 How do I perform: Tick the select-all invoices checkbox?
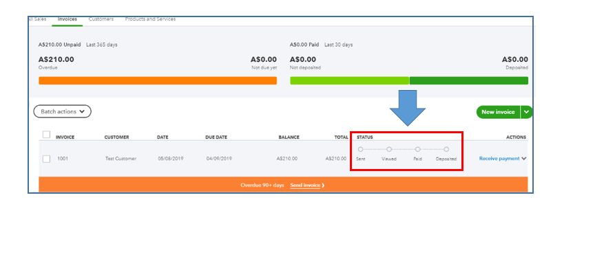coord(46,135)
